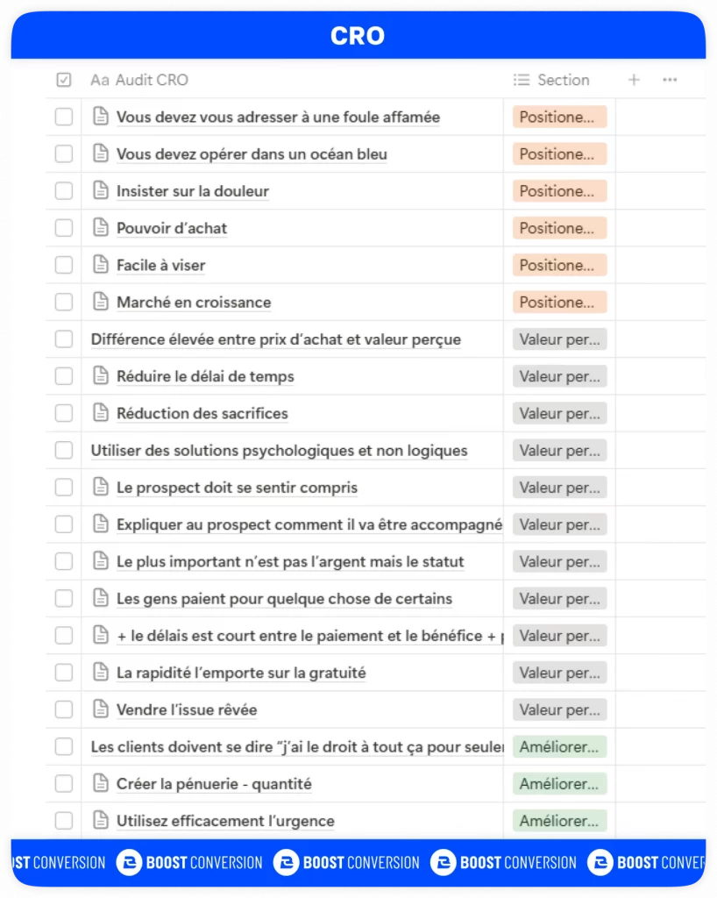Click page icon next to 'Facile à viser'
Viewport: 717px width, 898px height.
(x=101, y=265)
